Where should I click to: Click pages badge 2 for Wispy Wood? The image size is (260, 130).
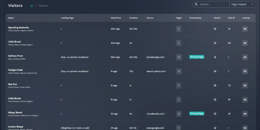tap(179, 114)
